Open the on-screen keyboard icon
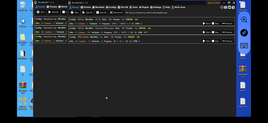 (x=244, y=45)
